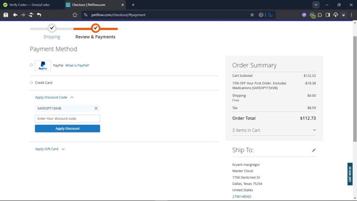Open a new browser tab with the plus button
The width and height of the screenshot is (357, 201).
point(133,5)
